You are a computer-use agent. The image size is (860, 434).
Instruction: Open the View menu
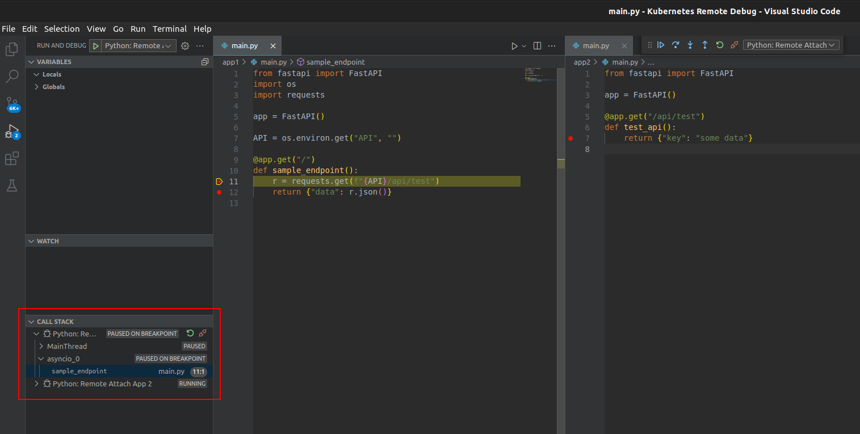[x=97, y=29]
